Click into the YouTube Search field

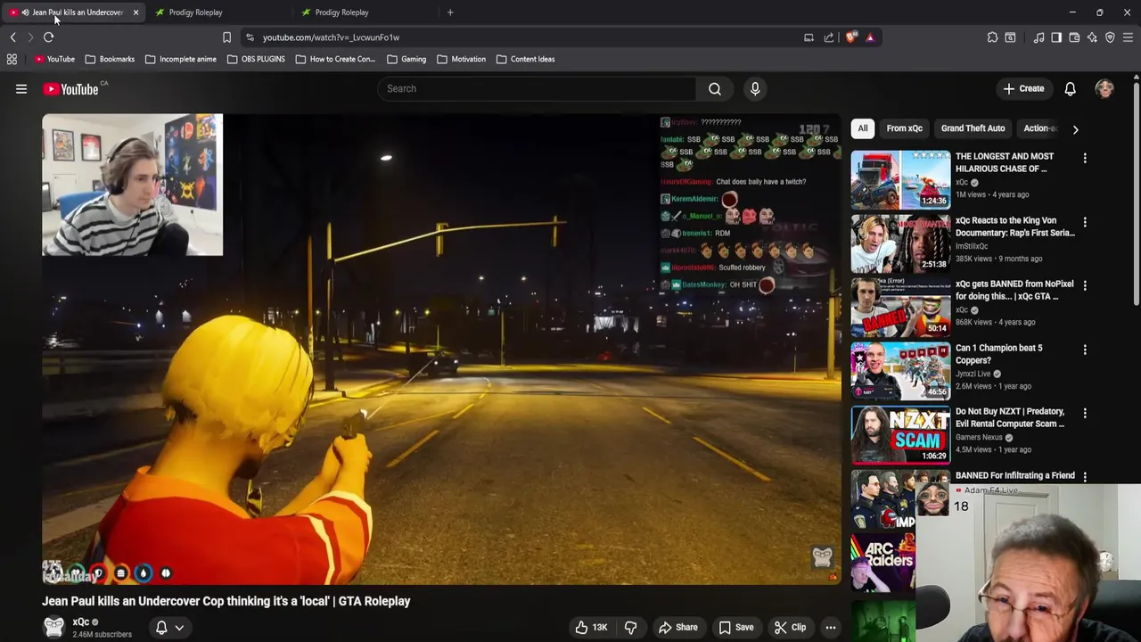tap(537, 88)
